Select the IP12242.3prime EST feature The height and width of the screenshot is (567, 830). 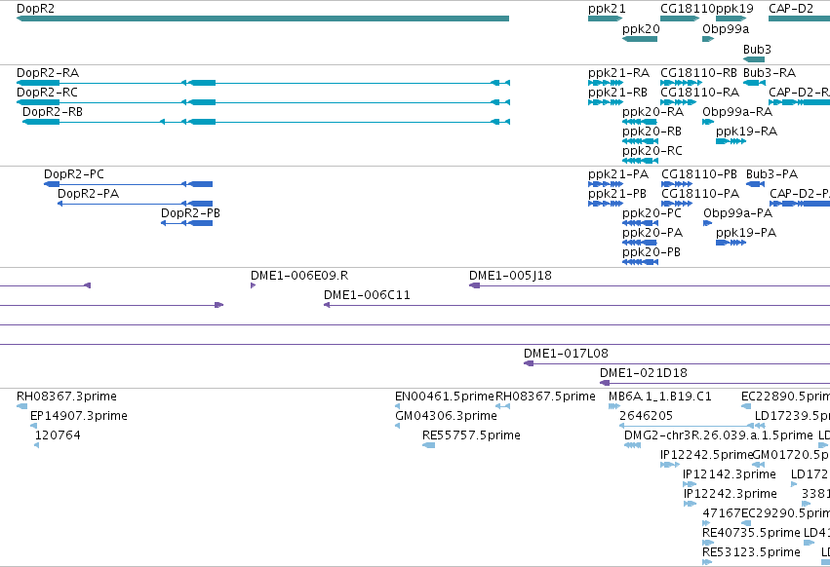tap(690, 504)
